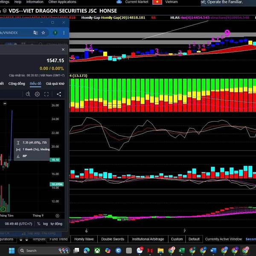Click the chart replay magnifier icon

click(x=28, y=94)
